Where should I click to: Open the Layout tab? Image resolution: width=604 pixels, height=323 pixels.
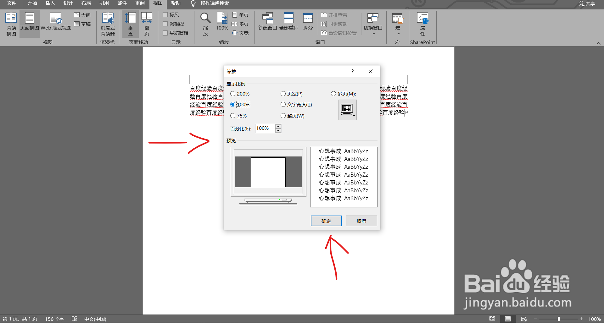click(x=86, y=3)
